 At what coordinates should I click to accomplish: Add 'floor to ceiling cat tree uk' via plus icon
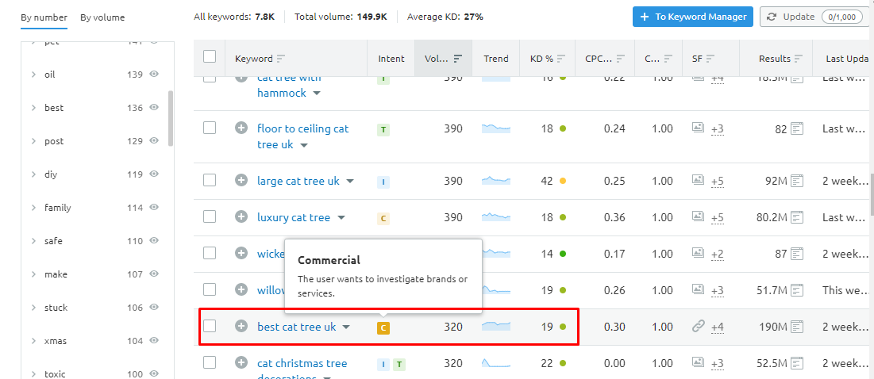pyautogui.click(x=241, y=128)
